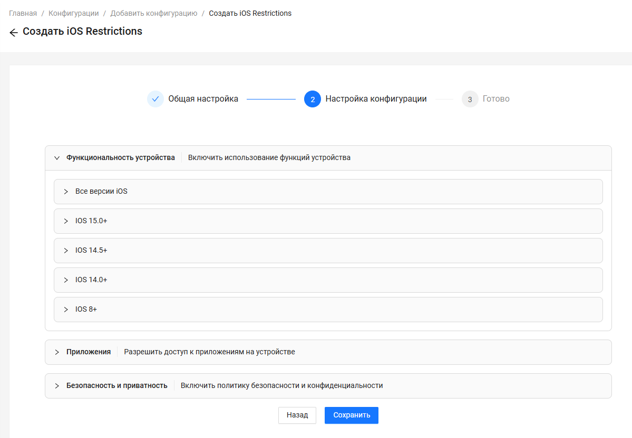Viewport: 632px width, 438px height.
Task: Click the step 3 circle icon
Action: point(470,99)
